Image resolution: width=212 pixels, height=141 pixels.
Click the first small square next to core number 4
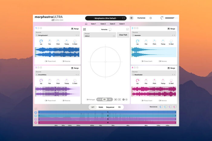click(135, 67)
